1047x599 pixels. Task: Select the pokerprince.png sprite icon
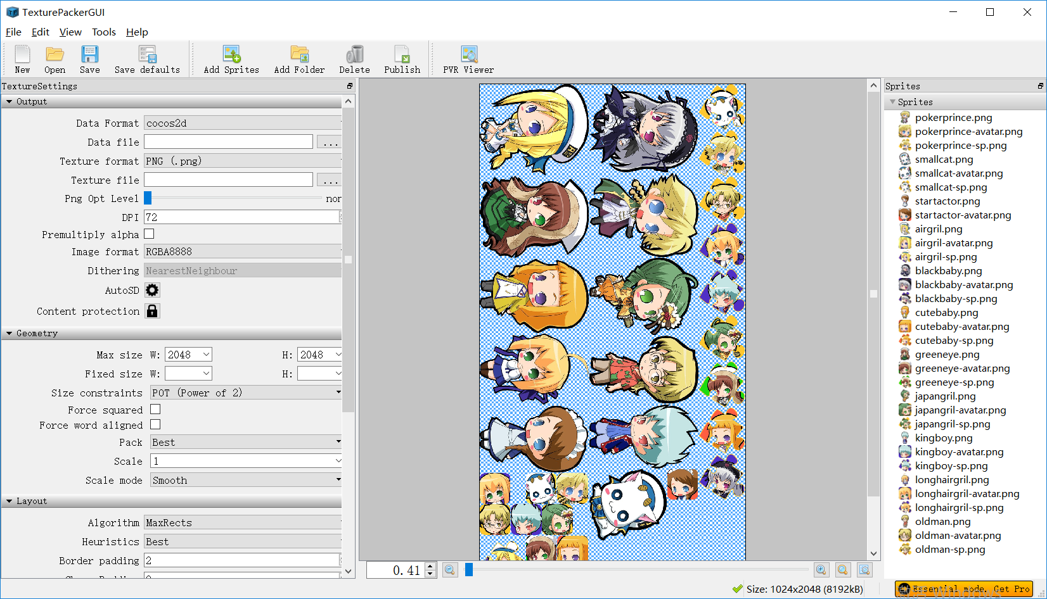pos(905,117)
